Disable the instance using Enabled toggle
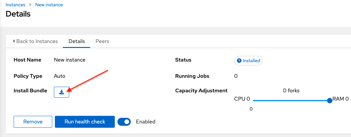 124,122
